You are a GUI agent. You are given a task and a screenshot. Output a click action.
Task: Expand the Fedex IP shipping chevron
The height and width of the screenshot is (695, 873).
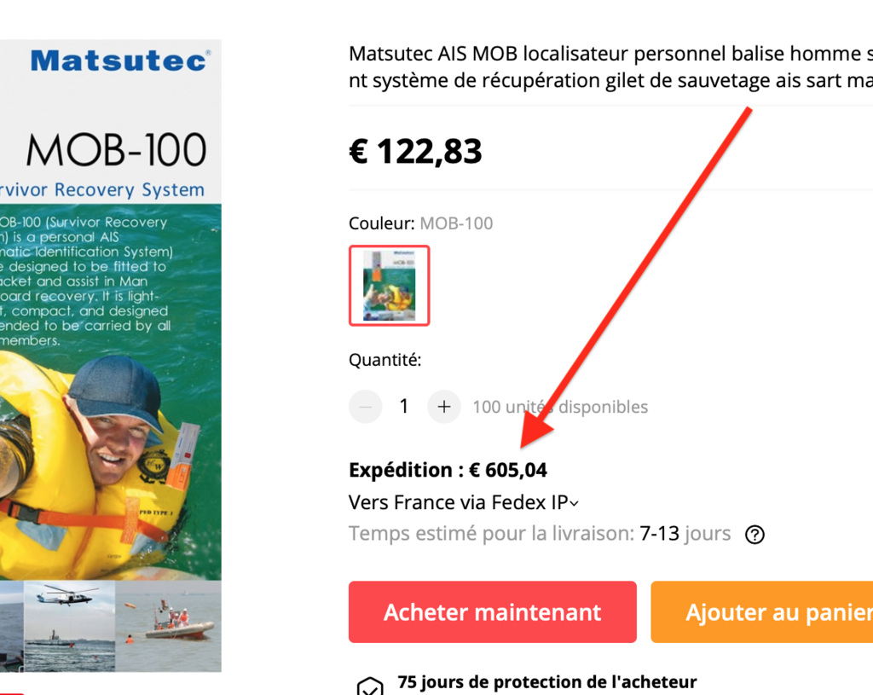coord(574,503)
